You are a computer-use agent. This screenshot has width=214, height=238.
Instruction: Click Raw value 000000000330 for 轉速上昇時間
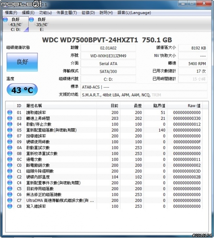187,118
